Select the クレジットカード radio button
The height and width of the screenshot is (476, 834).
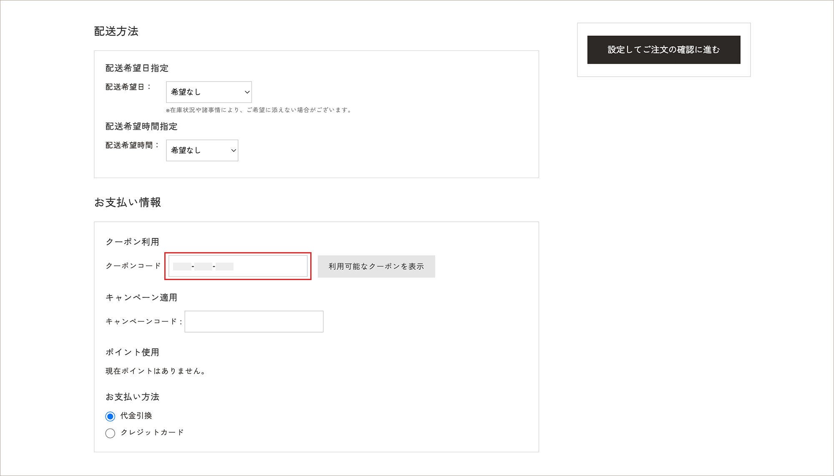tap(110, 433)
